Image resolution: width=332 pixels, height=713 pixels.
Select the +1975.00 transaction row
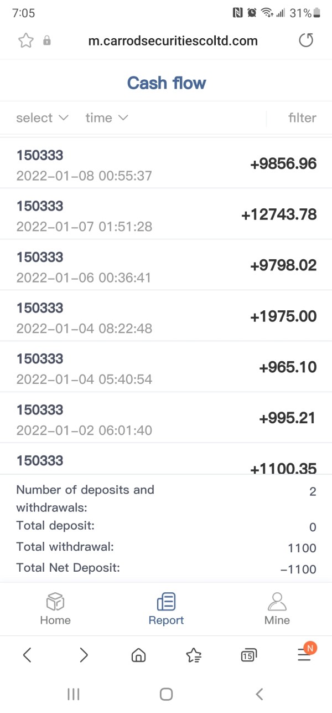point(166,316)
